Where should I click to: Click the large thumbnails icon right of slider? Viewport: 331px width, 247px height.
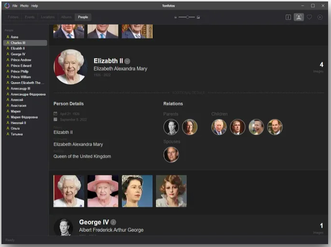(198, 17)
